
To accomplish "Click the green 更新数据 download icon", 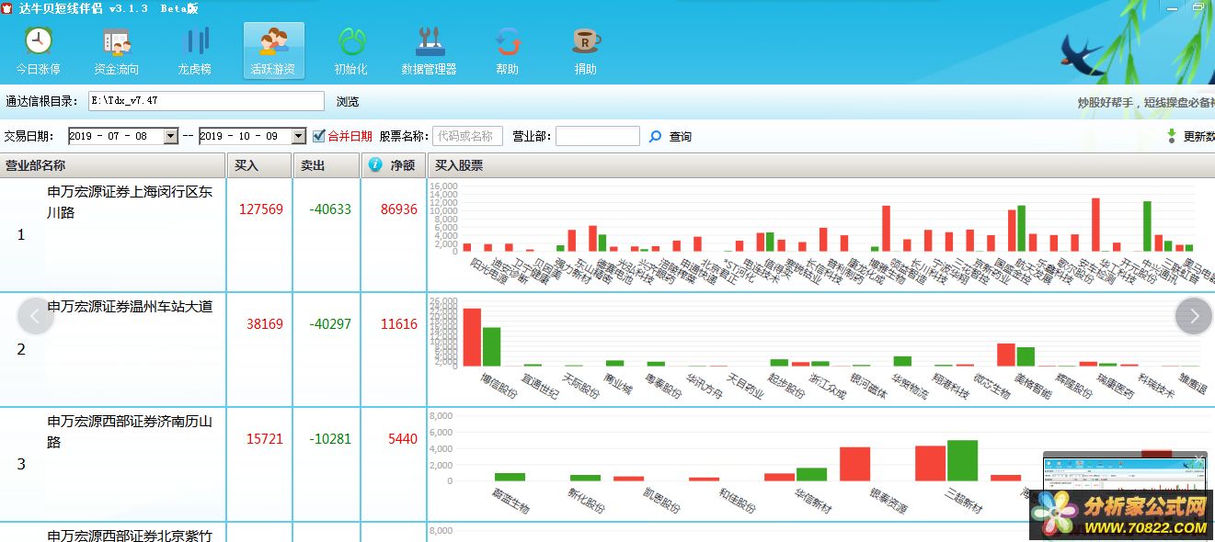I will [1171, 136].
